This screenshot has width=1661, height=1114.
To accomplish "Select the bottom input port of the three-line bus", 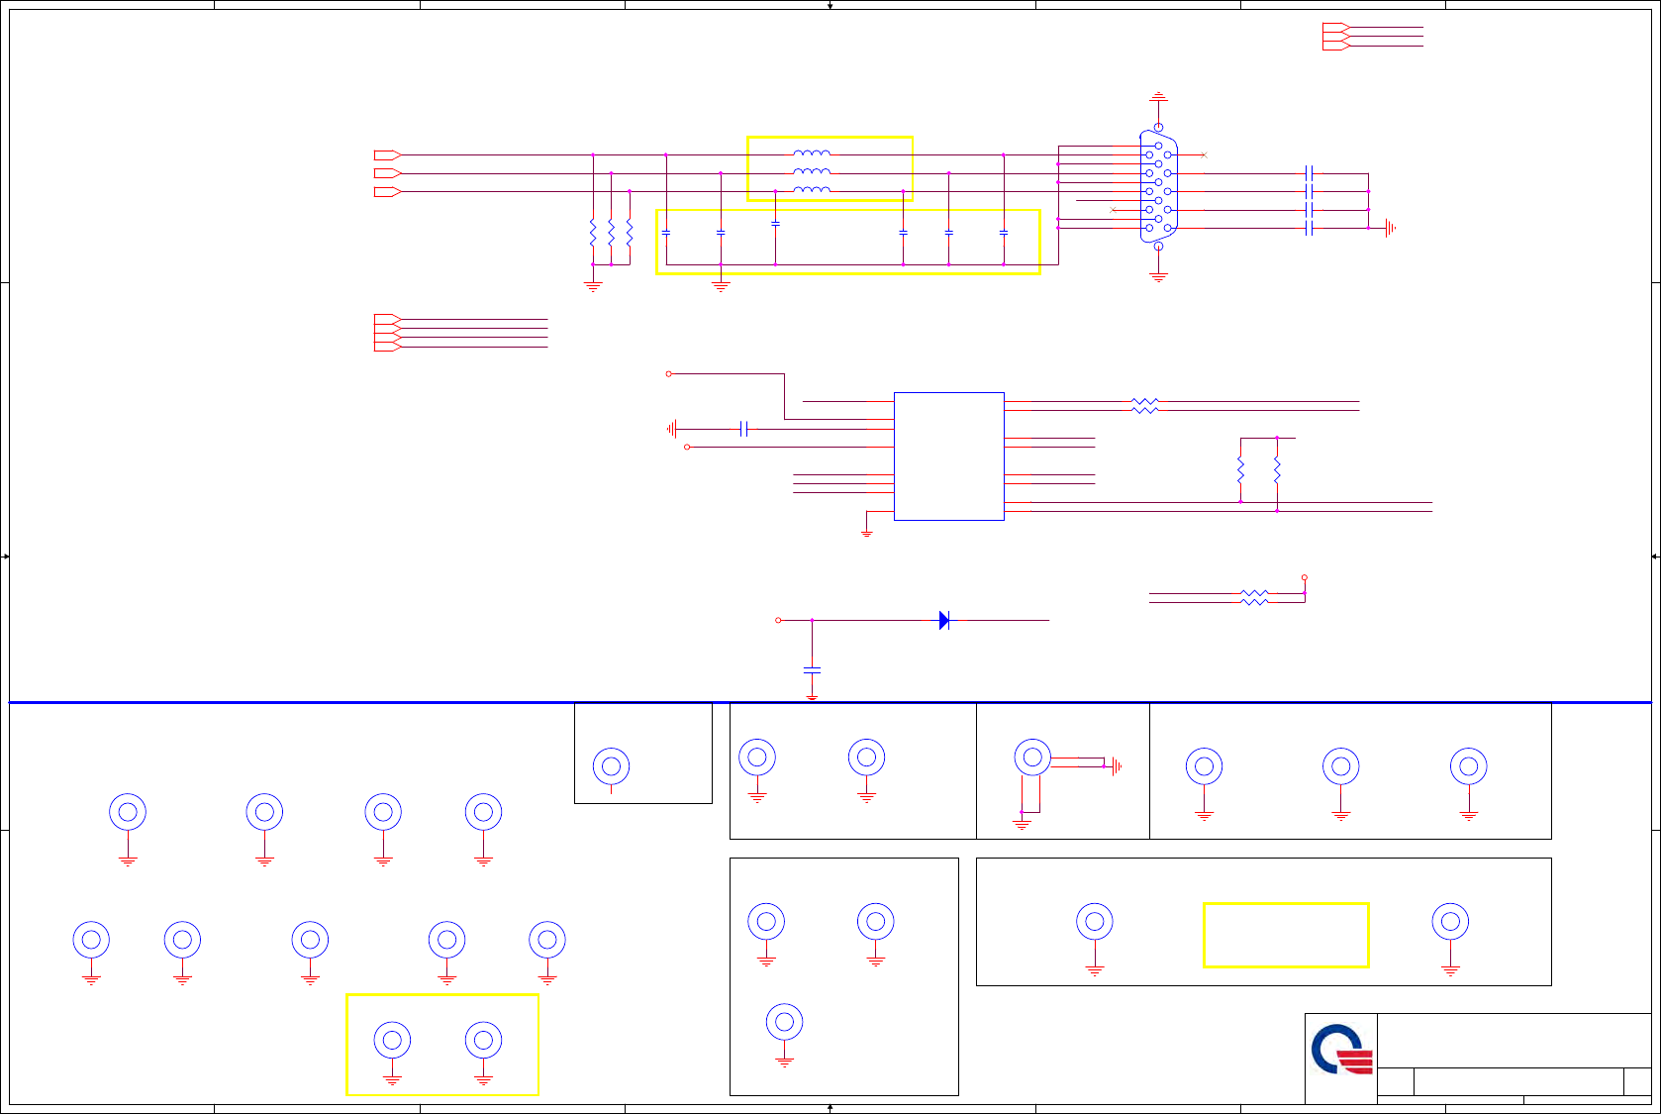I will click(387, 191).
